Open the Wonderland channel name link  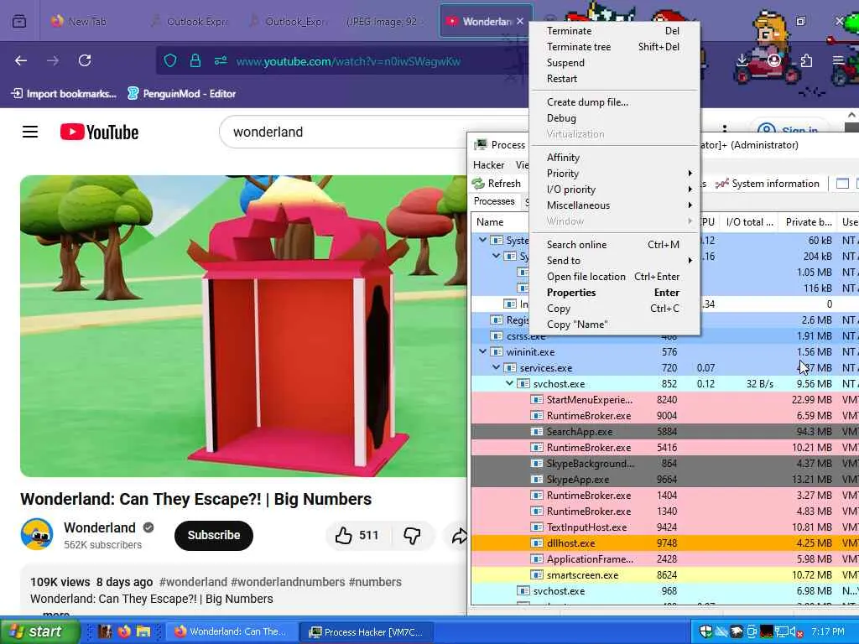tap(100, 527)
